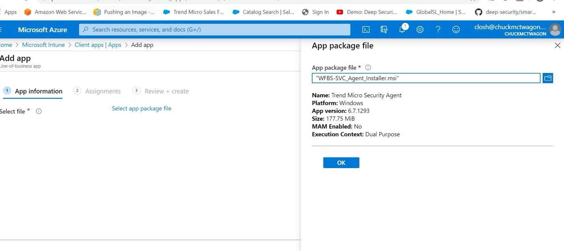Image resolution: width=564 pixels, height=251 pixels.
Task: Open Sign In bookmark
Action: pyautogui.click(x=315, y=12)
